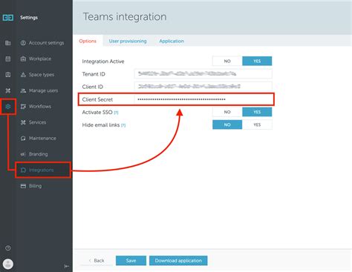
Task: Click into the Client ID field
Action: click(x=203, y=87)
